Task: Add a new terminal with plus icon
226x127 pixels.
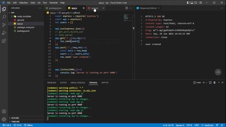Action: pos(203,83)
